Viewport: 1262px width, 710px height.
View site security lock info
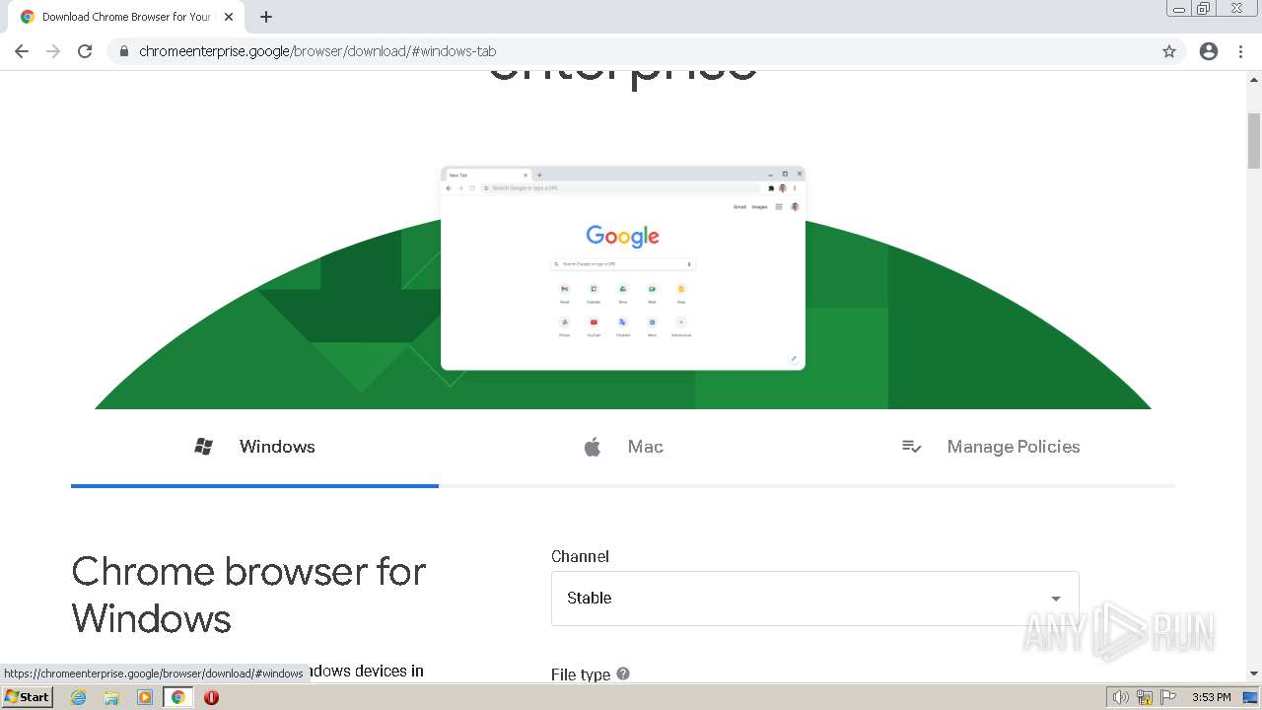click(x=124, y=51)
